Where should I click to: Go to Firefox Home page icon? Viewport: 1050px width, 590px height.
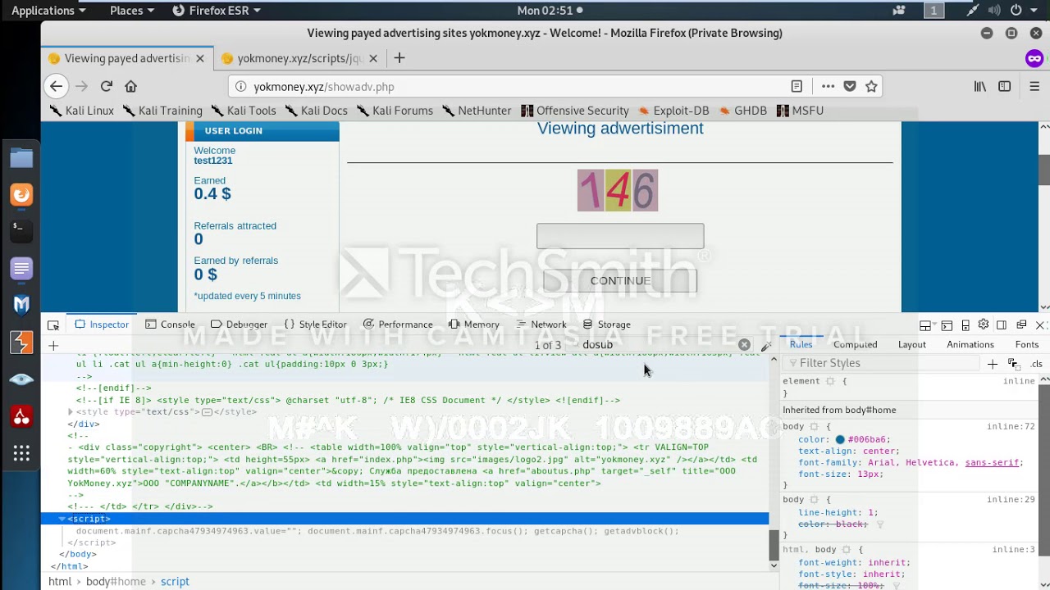(x=130, y=86)
